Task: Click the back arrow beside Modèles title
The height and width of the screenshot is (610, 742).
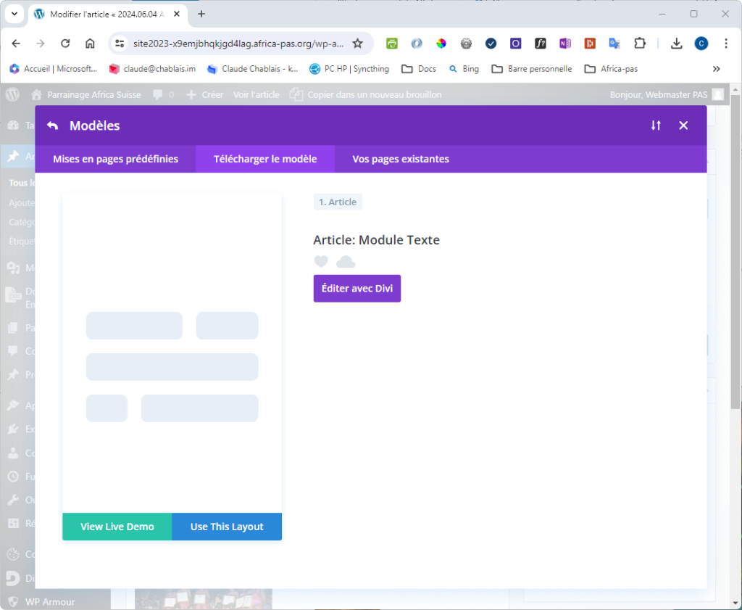Action: pyautogui.click(x=52, y=125)
